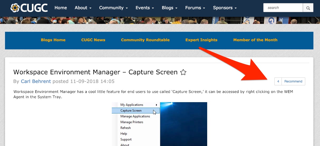Click the search magnifier button

click(x=308, y=8)
